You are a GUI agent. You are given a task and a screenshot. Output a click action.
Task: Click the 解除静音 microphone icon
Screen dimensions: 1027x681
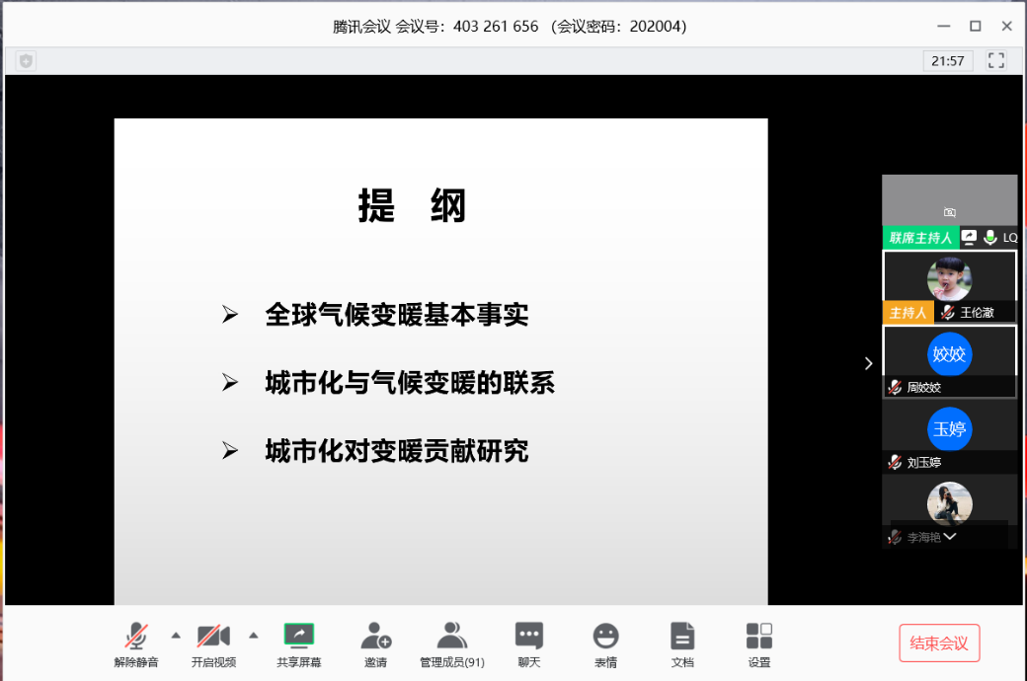coord(136,637)
